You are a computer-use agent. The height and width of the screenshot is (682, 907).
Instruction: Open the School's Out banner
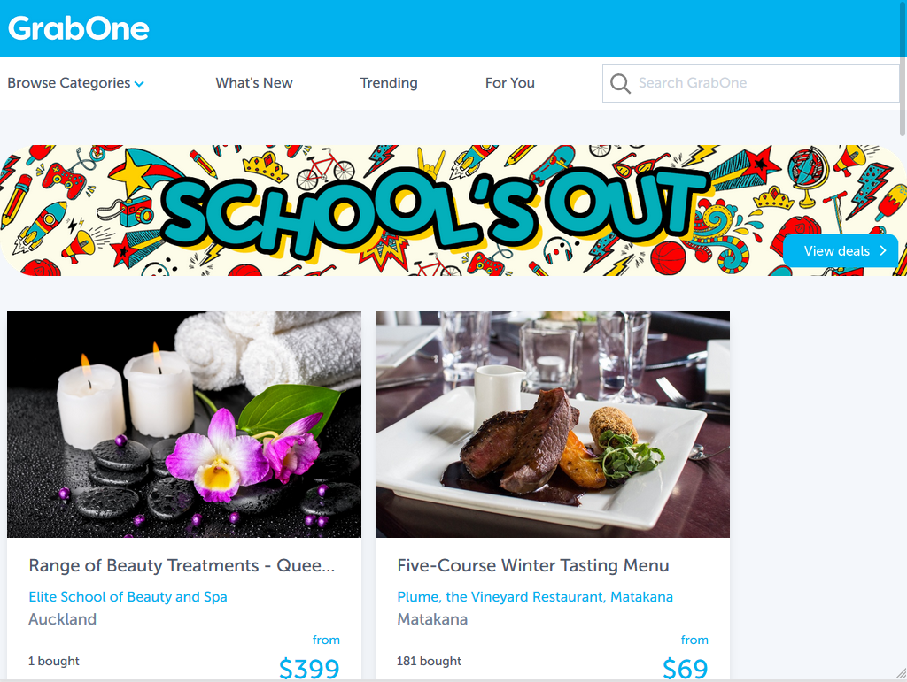[450, 211]
